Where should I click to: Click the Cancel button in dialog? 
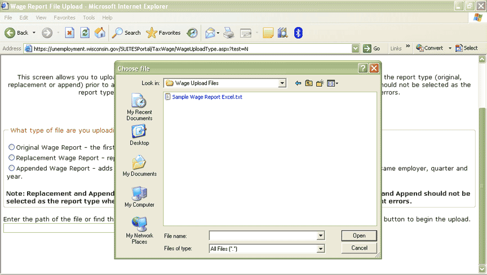(x=359, y=248)
